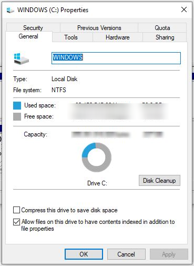Viewport: 194px width, 266px height.
Task: Click the blue Used space color square
Action: 17,105
